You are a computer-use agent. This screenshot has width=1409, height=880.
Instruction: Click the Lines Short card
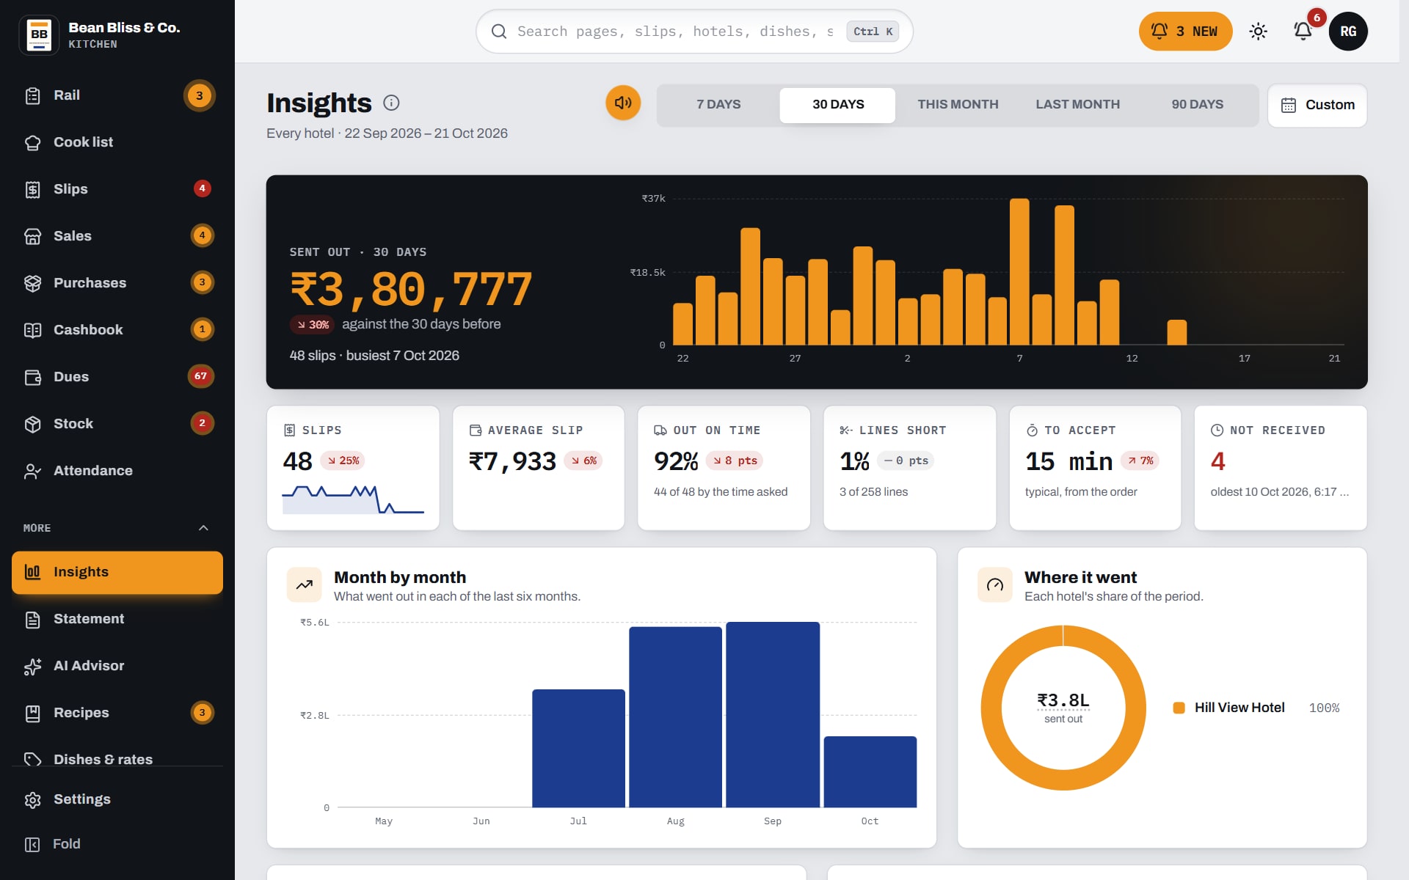coord(909,468)
